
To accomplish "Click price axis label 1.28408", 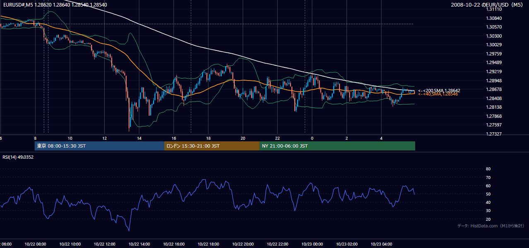I will [x=494, y=98].
